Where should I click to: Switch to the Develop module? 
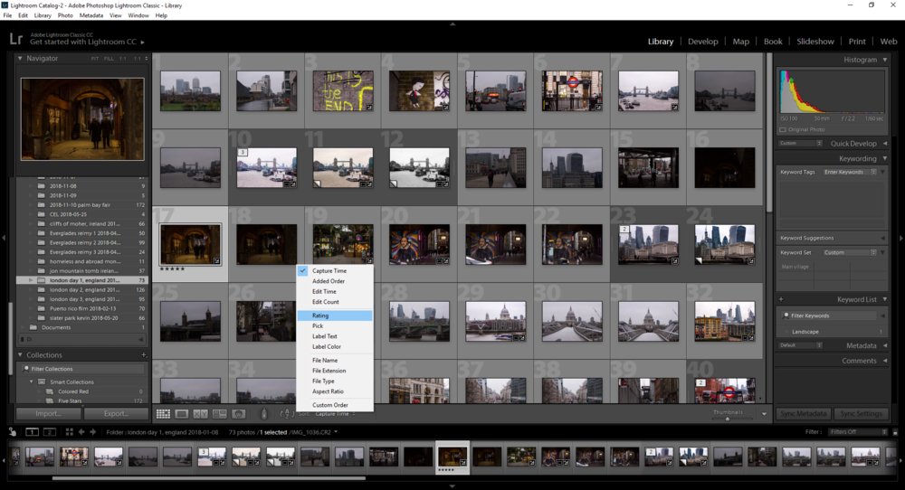click(x=702, y=42)
